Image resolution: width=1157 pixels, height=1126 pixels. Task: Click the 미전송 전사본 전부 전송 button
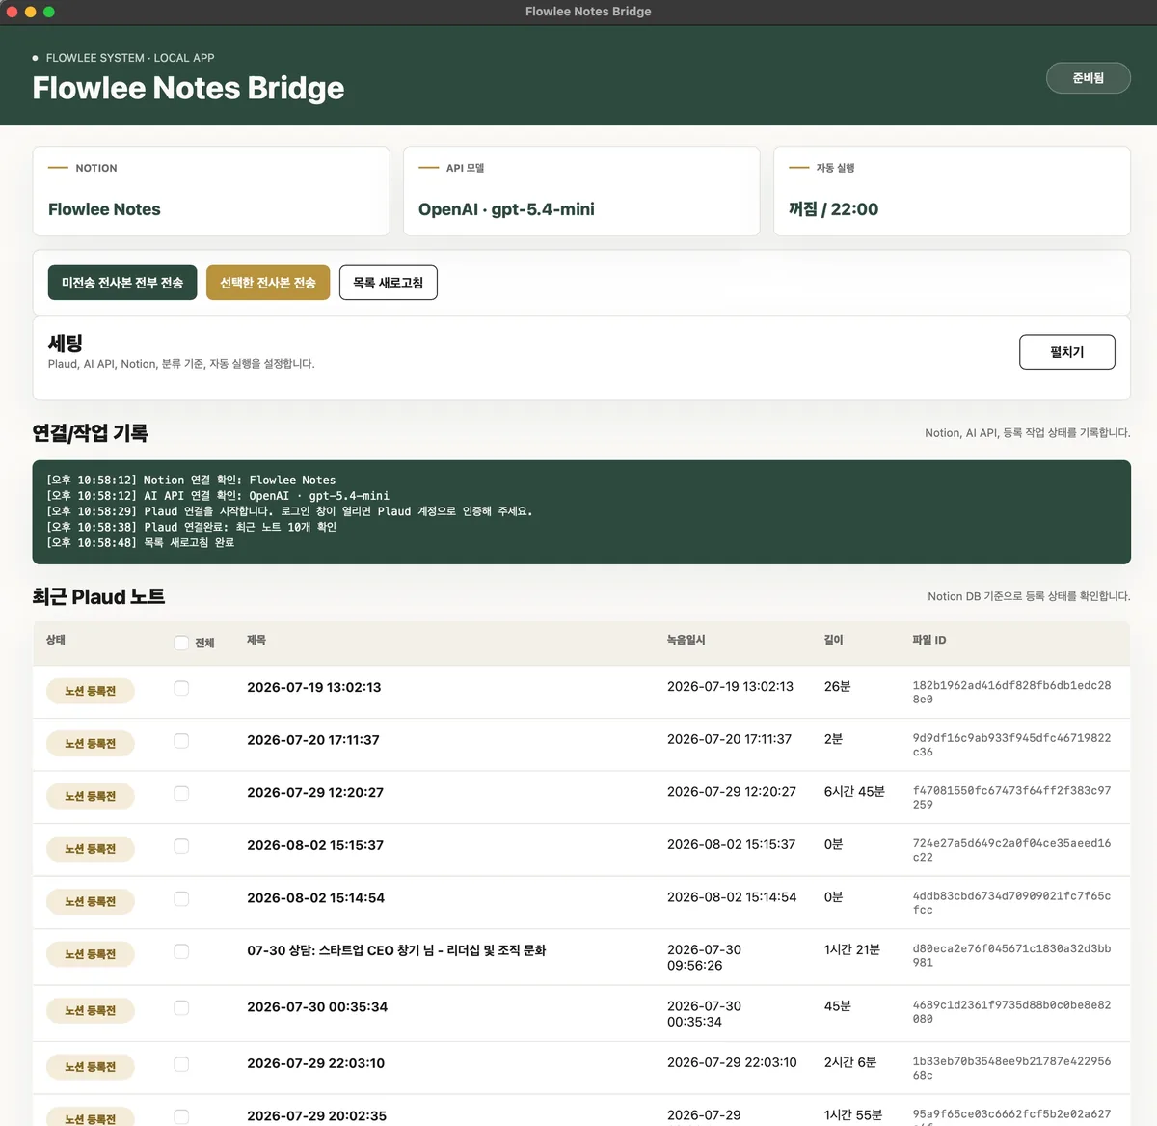pos(122,283)
